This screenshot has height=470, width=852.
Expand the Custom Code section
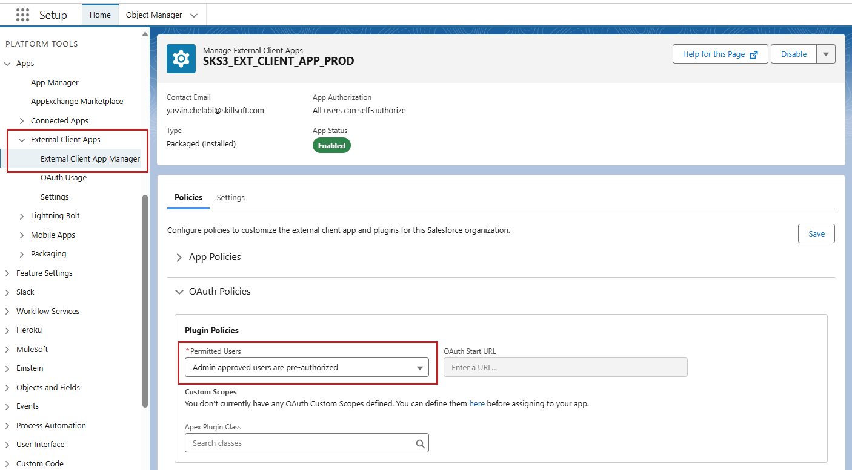pos(7,464)
